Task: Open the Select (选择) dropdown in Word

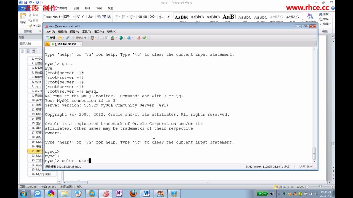Action: point(330,24)
